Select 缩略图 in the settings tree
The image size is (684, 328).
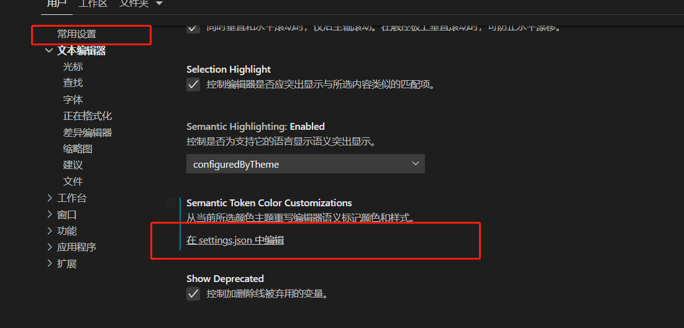coord(78,148)
